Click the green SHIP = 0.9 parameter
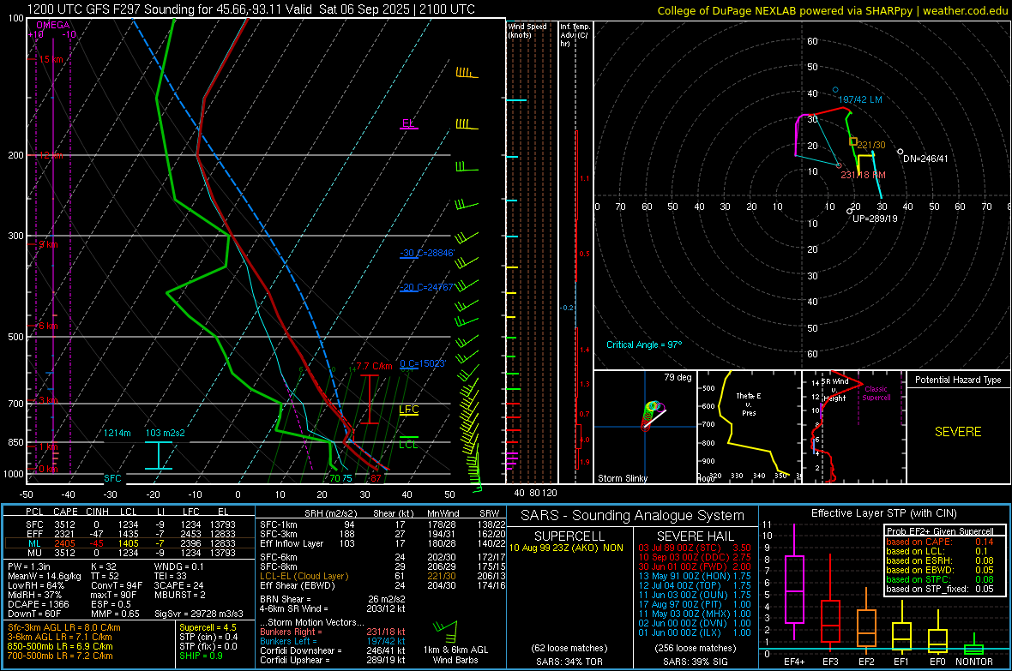 coord(202,656)
